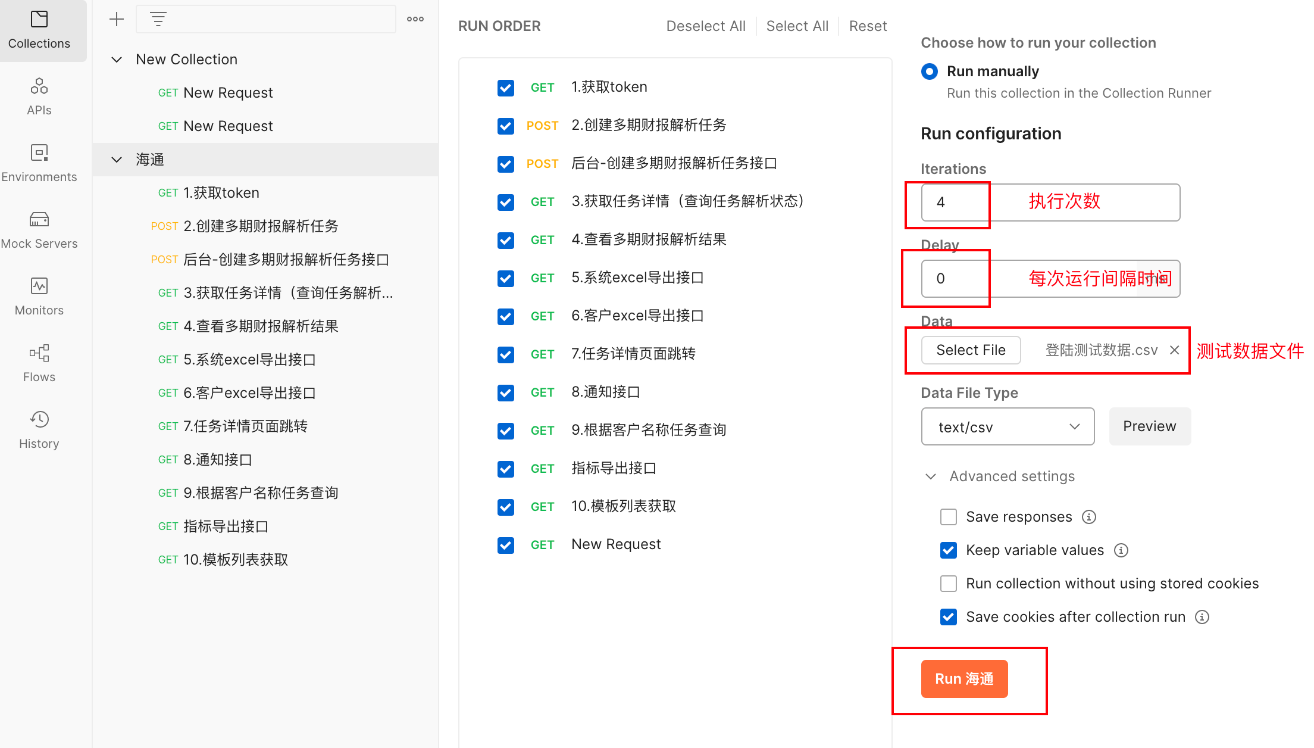Open the three-dot options menu beside search
Viewport: 1314px width, 748px height.
415,18
